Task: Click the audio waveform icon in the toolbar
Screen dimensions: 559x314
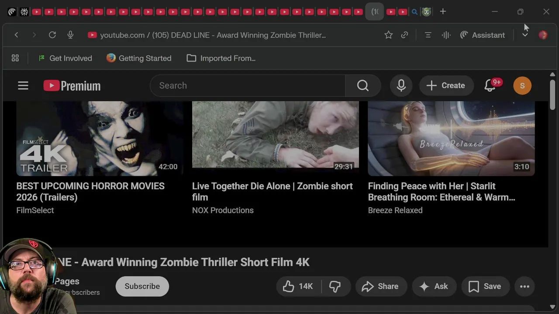Action: [x=446, y=35]
